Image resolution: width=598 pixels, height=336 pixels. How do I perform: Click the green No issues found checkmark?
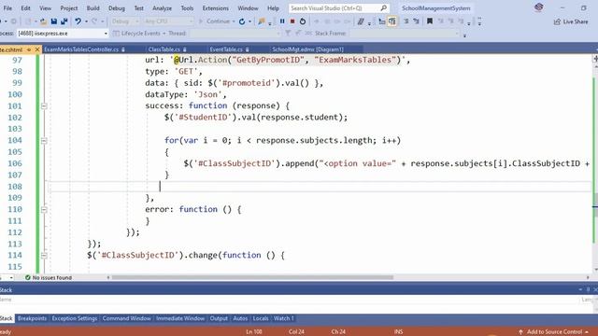27,278
